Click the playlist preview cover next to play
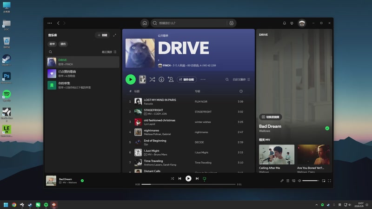Viewport: 372px width, 209px height. [x=142, y=79]
